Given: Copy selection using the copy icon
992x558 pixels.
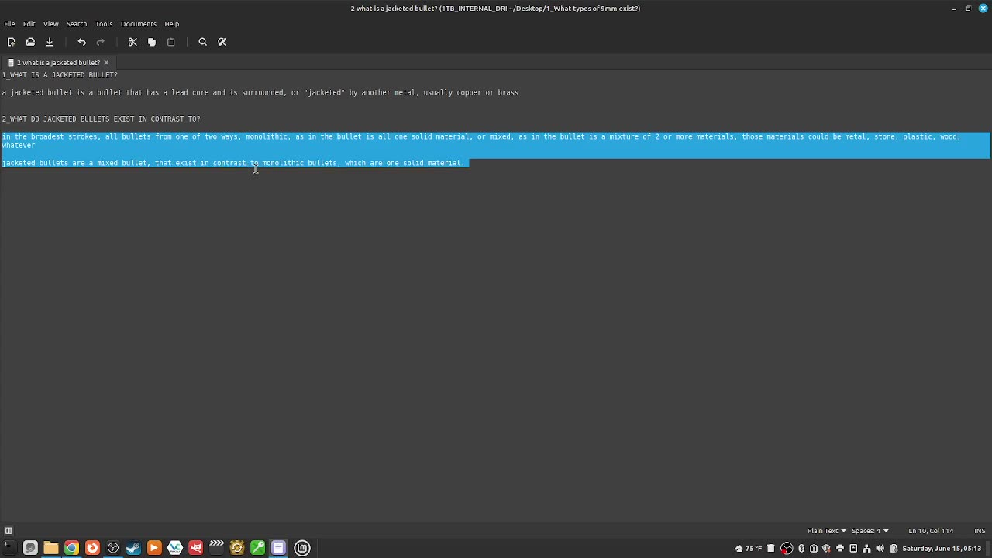Looking at the screenshot, I should pos(152,42).
